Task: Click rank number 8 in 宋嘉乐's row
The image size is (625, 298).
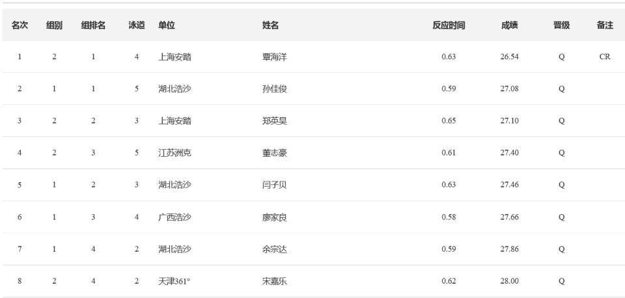Action: [20, 281]
